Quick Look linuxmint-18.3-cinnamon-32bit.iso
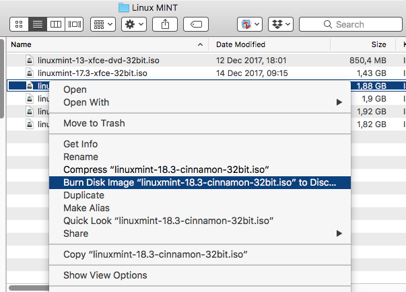 (x=200, y=221)
